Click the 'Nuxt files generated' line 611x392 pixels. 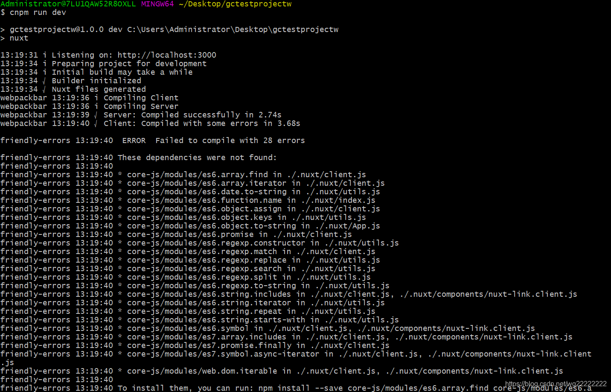pyautogui.click(x=73, y=89)
